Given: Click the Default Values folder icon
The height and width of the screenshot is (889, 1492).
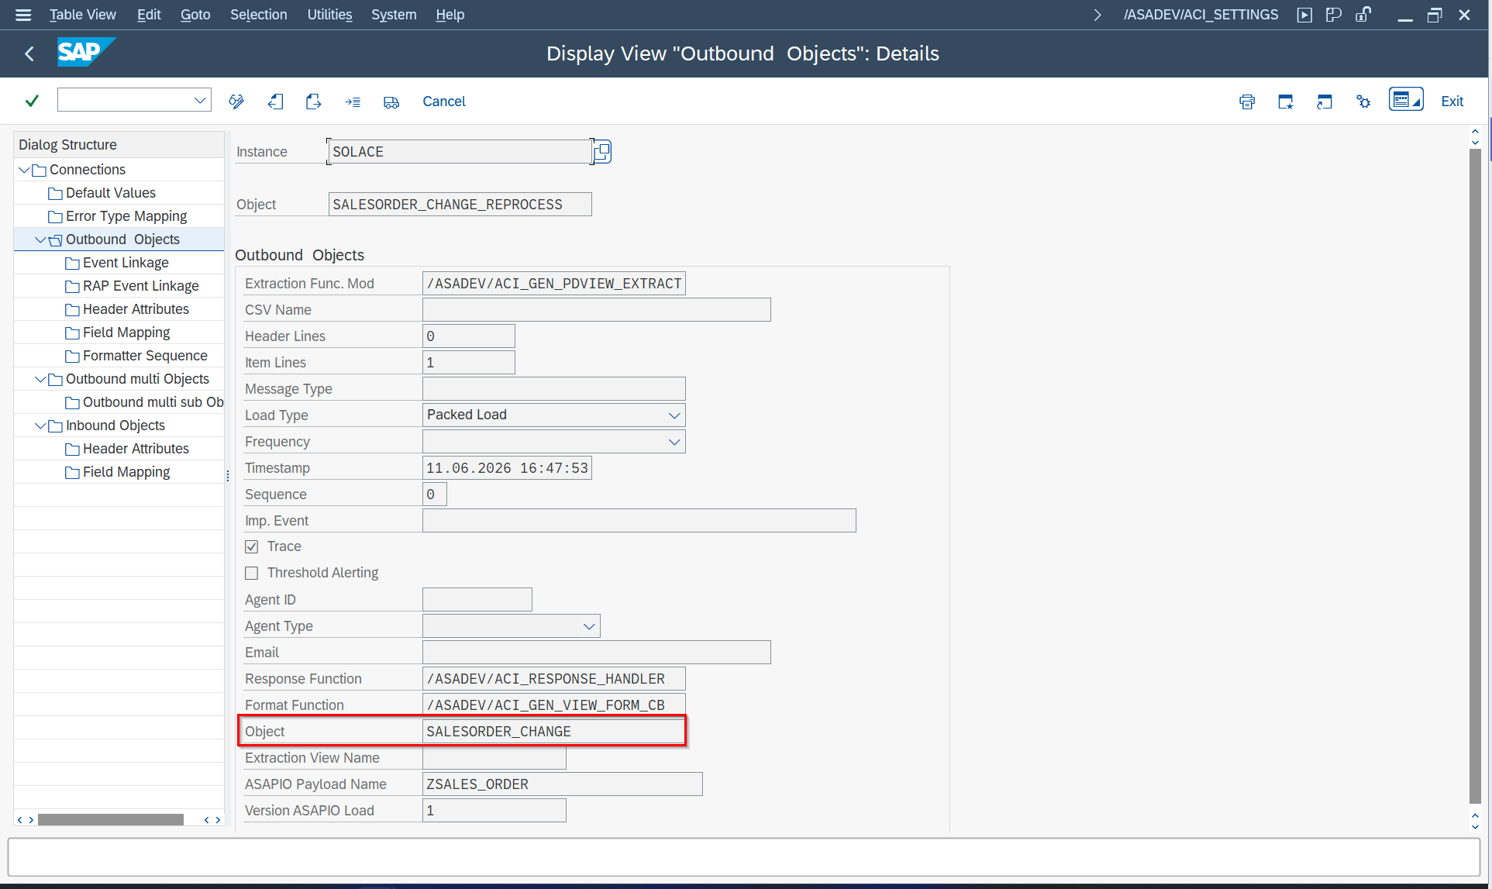Looking at the screenshot, I should 55,194.
